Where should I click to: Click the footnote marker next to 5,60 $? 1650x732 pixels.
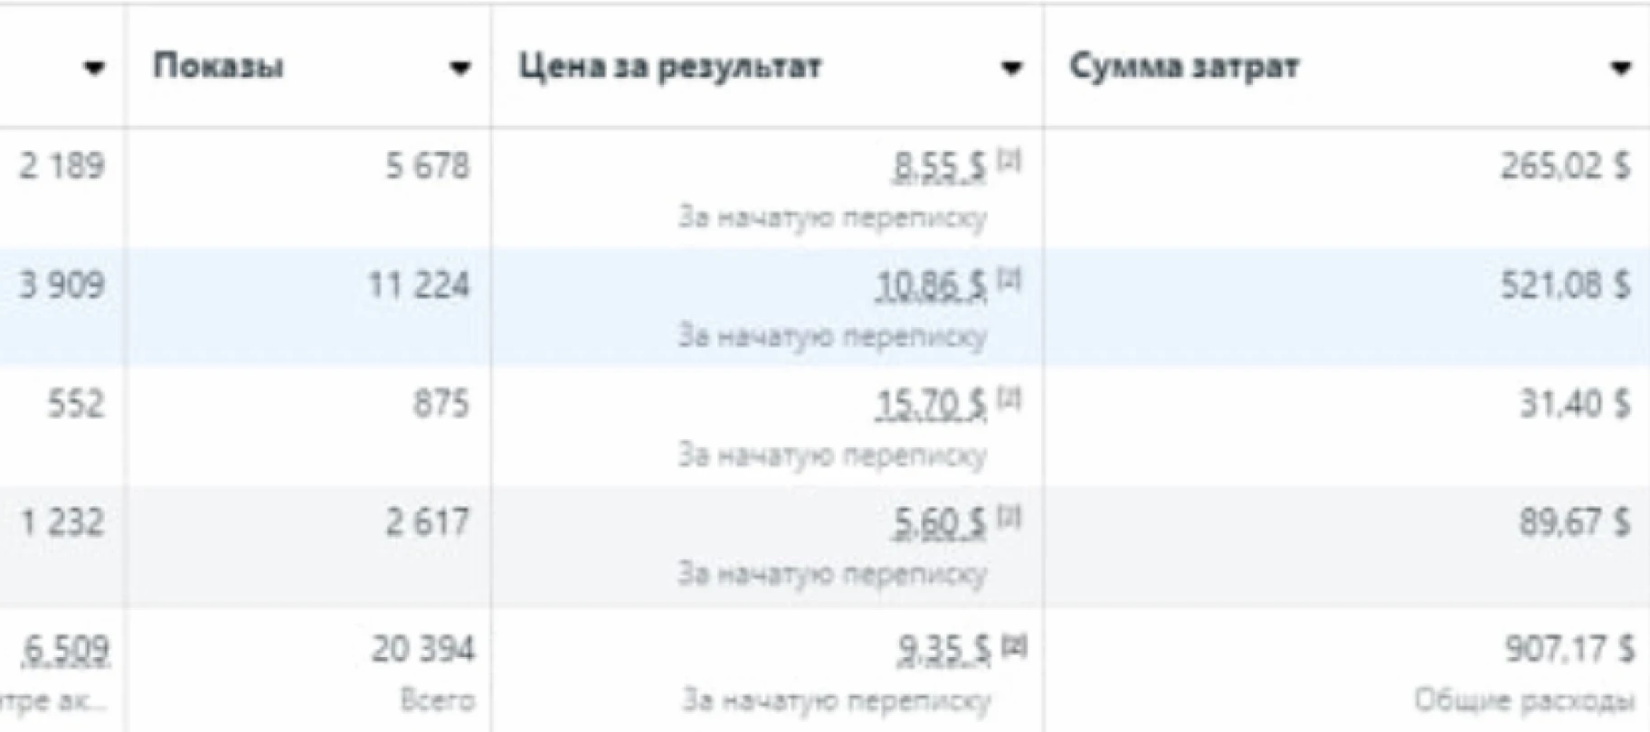point(1009,517)
